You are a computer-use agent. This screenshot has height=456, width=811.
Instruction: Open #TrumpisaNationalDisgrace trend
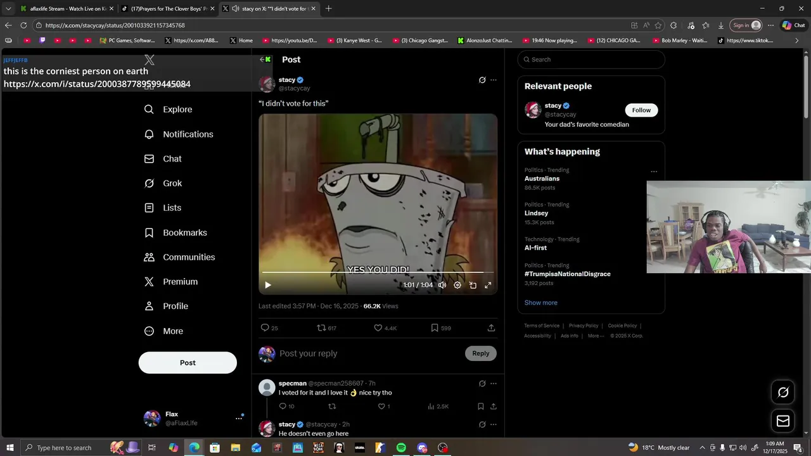[x=568, y=274]
